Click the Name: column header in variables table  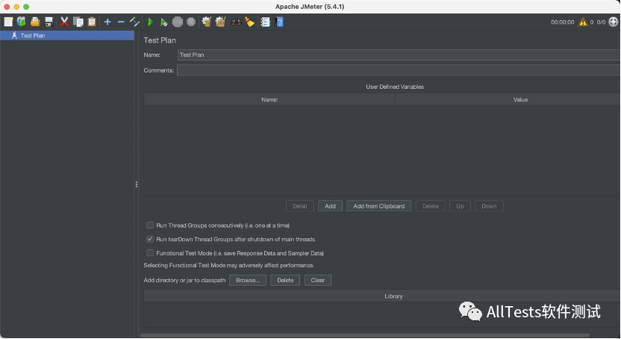coord(269,100)
